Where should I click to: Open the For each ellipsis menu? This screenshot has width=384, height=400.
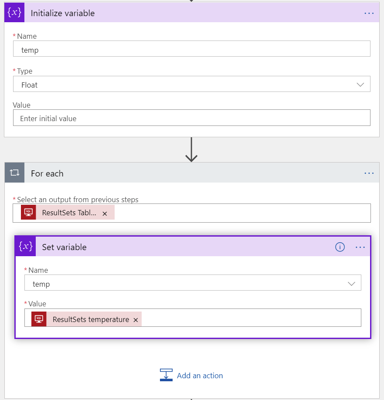(369, 173)
